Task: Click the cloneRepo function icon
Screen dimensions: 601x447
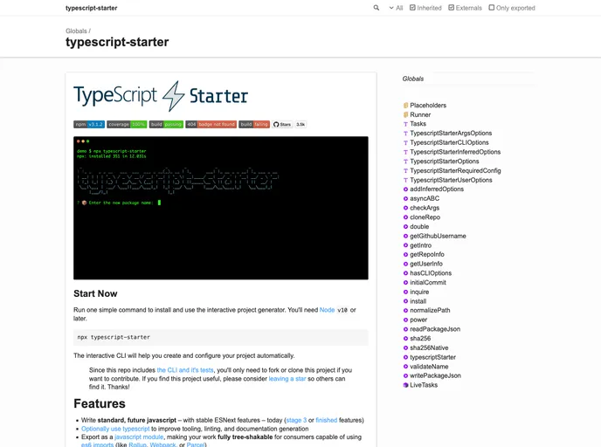Action: coord(405,217)
